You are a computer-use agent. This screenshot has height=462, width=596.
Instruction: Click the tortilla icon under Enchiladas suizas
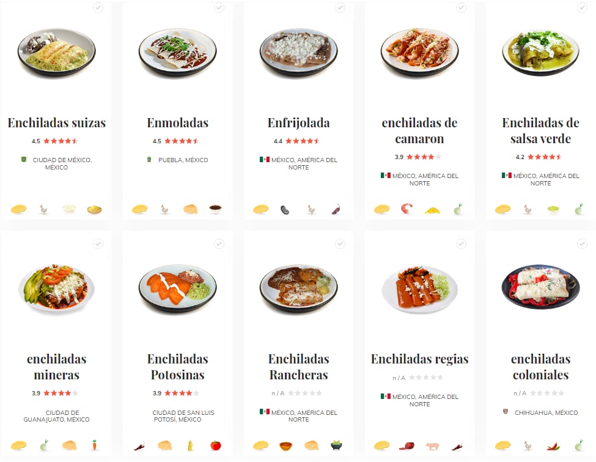[x=19, y=209]
